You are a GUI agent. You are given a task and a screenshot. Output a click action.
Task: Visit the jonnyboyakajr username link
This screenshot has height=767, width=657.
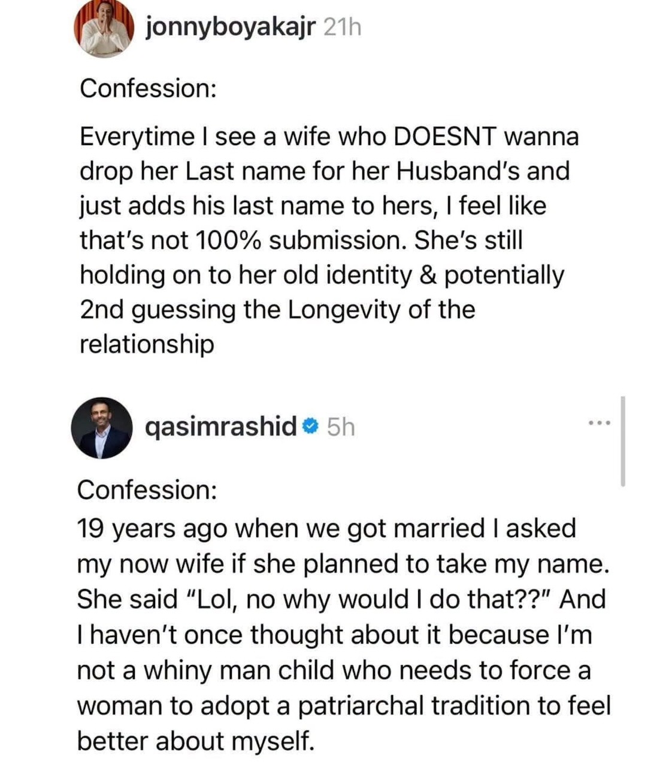pos(231,28)
